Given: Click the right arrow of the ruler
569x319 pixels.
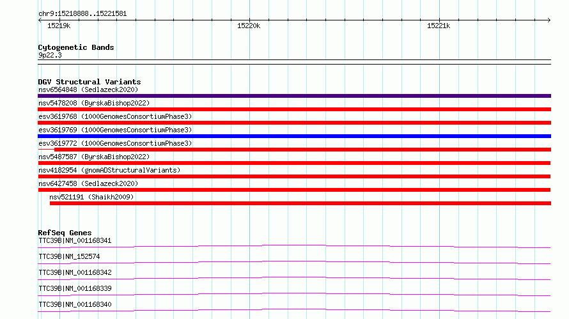Looking at the screenshot, I should point(549,20).
